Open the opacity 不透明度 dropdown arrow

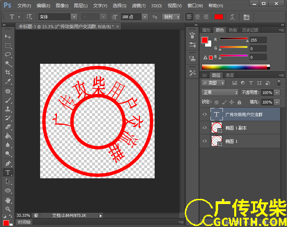(277, 93)
